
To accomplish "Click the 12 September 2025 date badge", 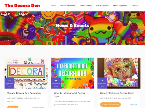I will [9, 83].
